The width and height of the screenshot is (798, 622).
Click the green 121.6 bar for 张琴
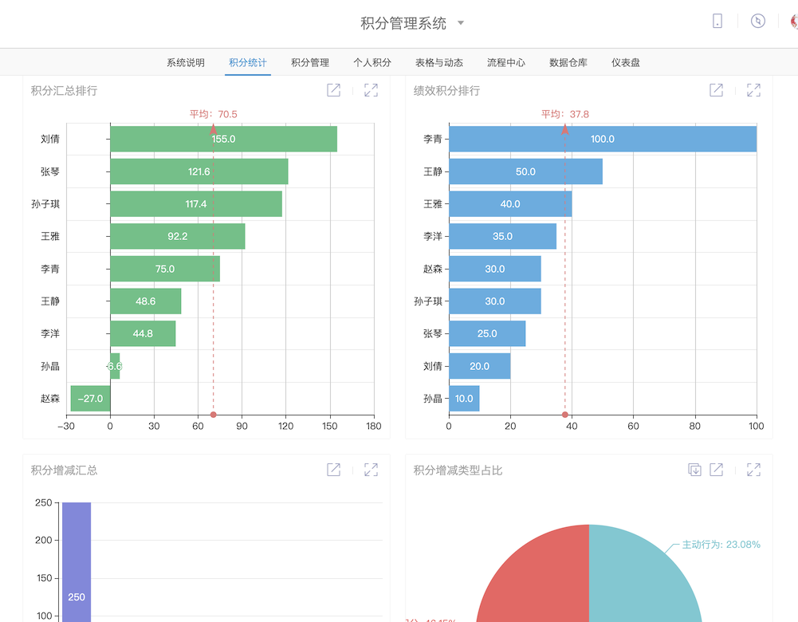click(199, 171)
